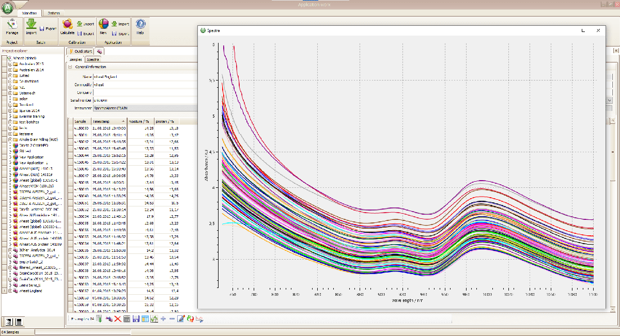Click the spectra chart icon in bottom toolbar
The width and height of the screenshot is (620, 336).
point(154,319)
